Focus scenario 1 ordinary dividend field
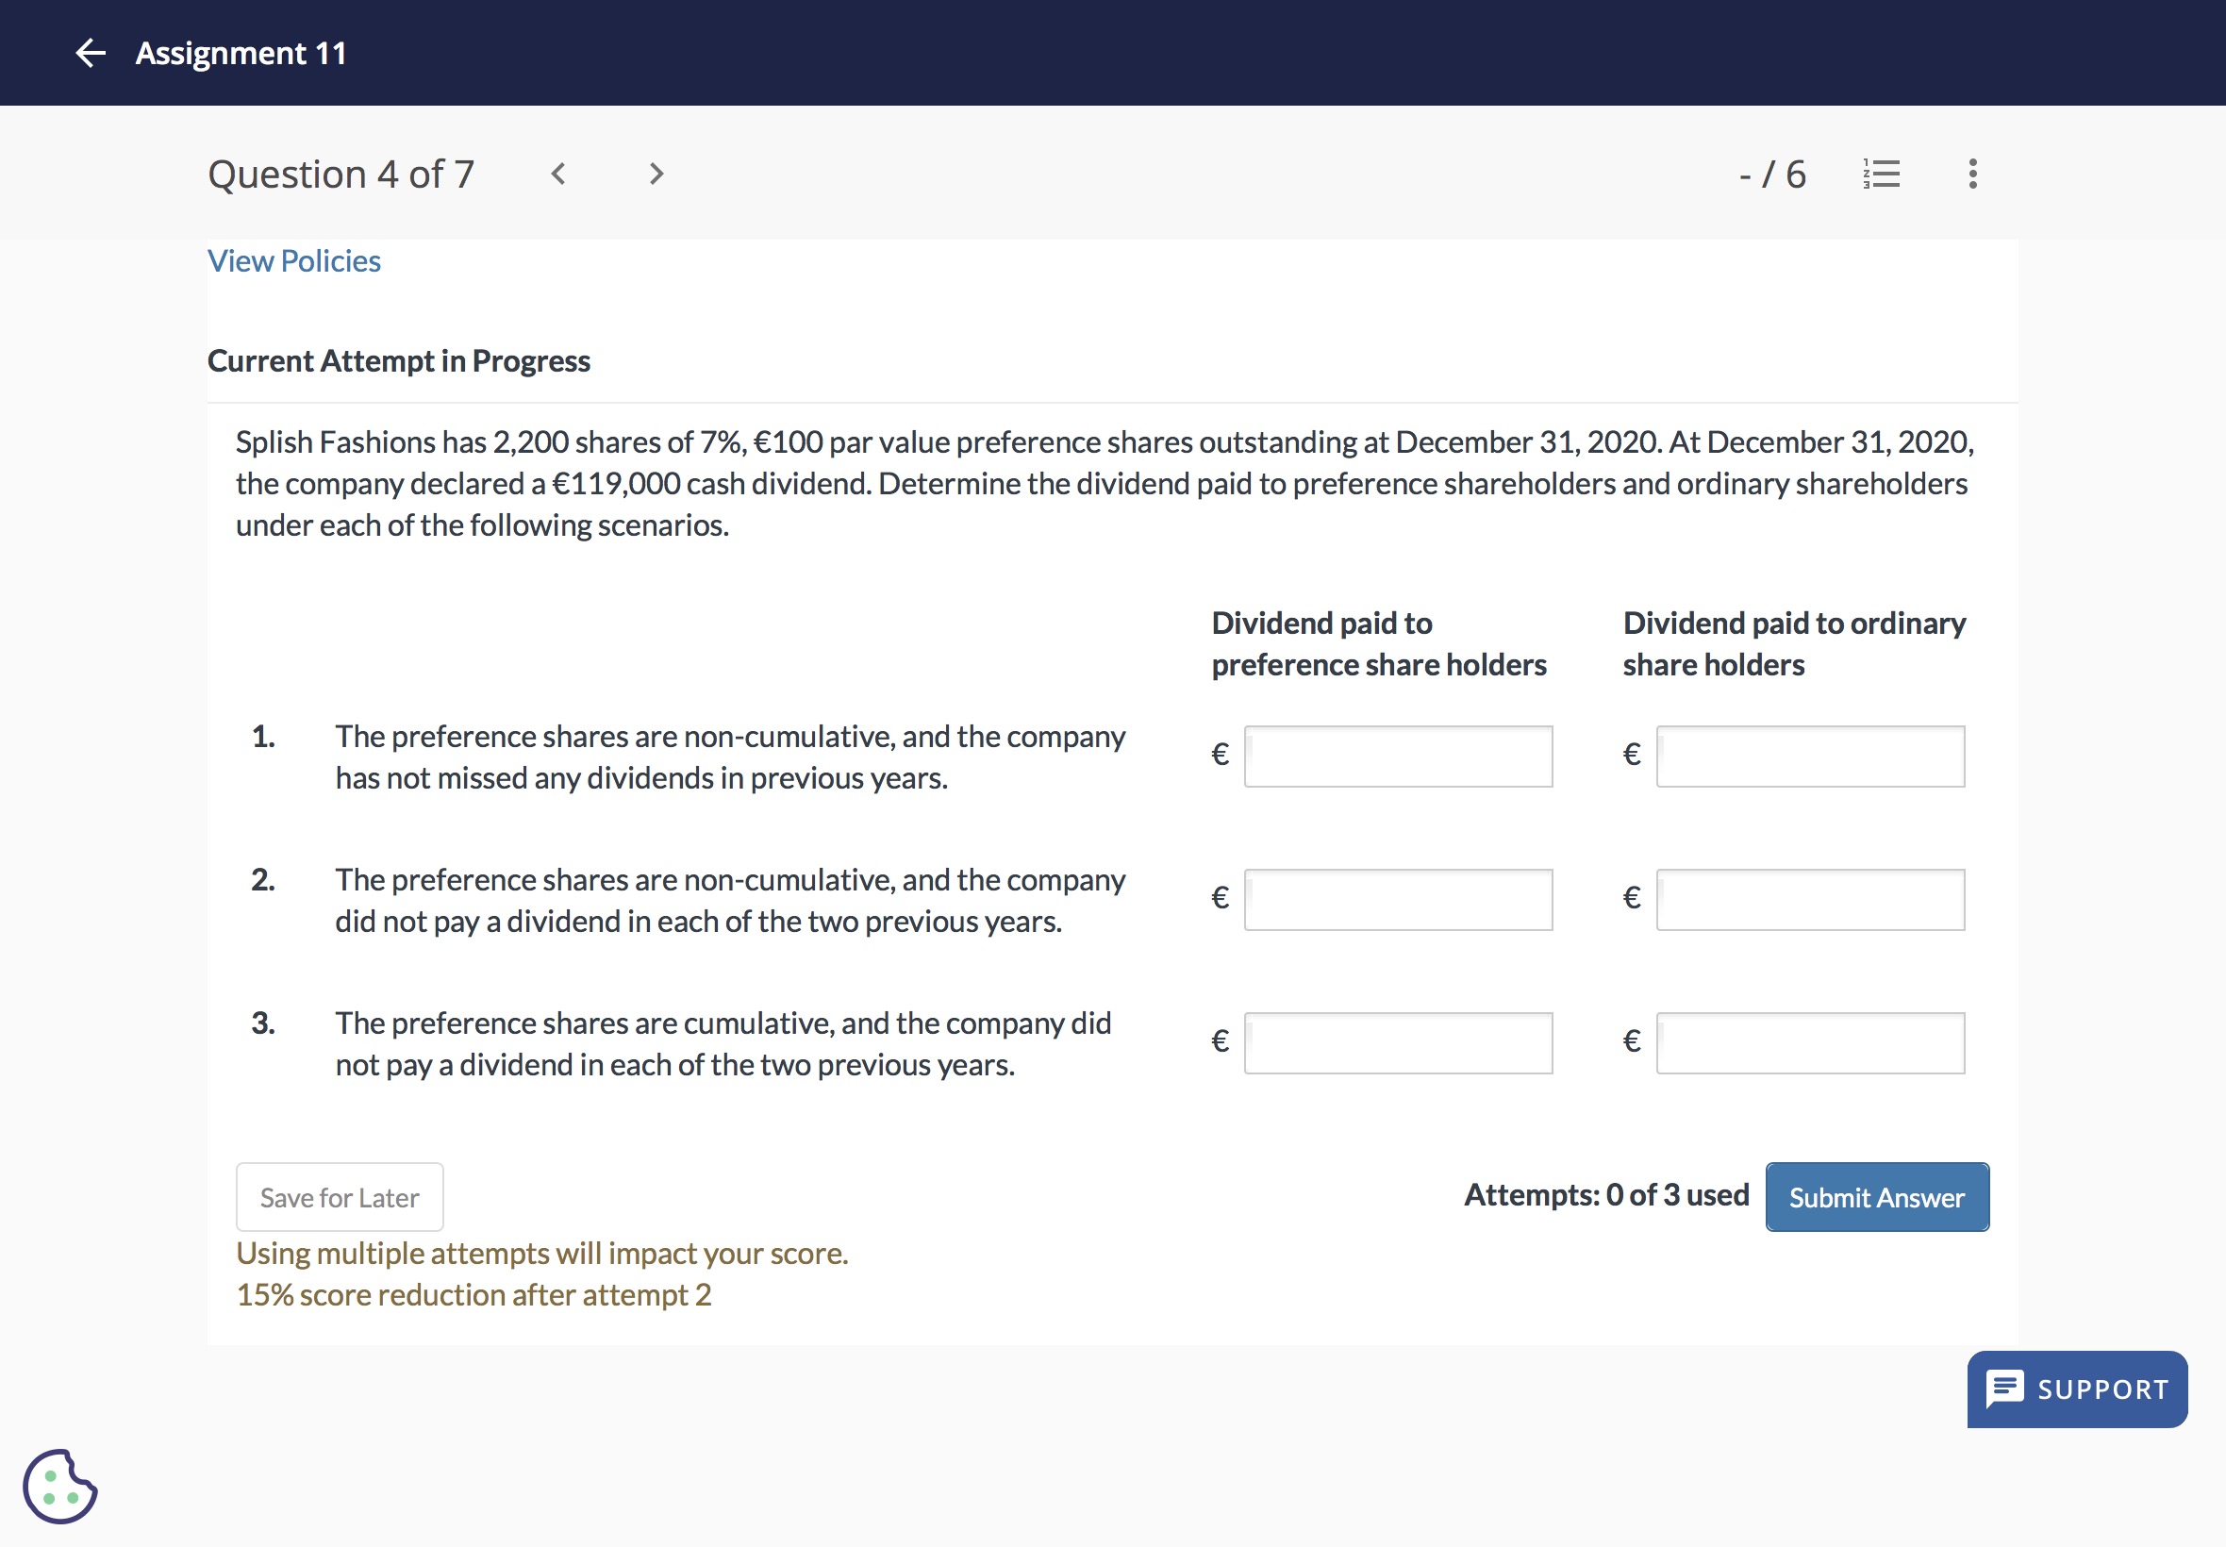This screenshot has width=2226, height=1547. 1809,757
